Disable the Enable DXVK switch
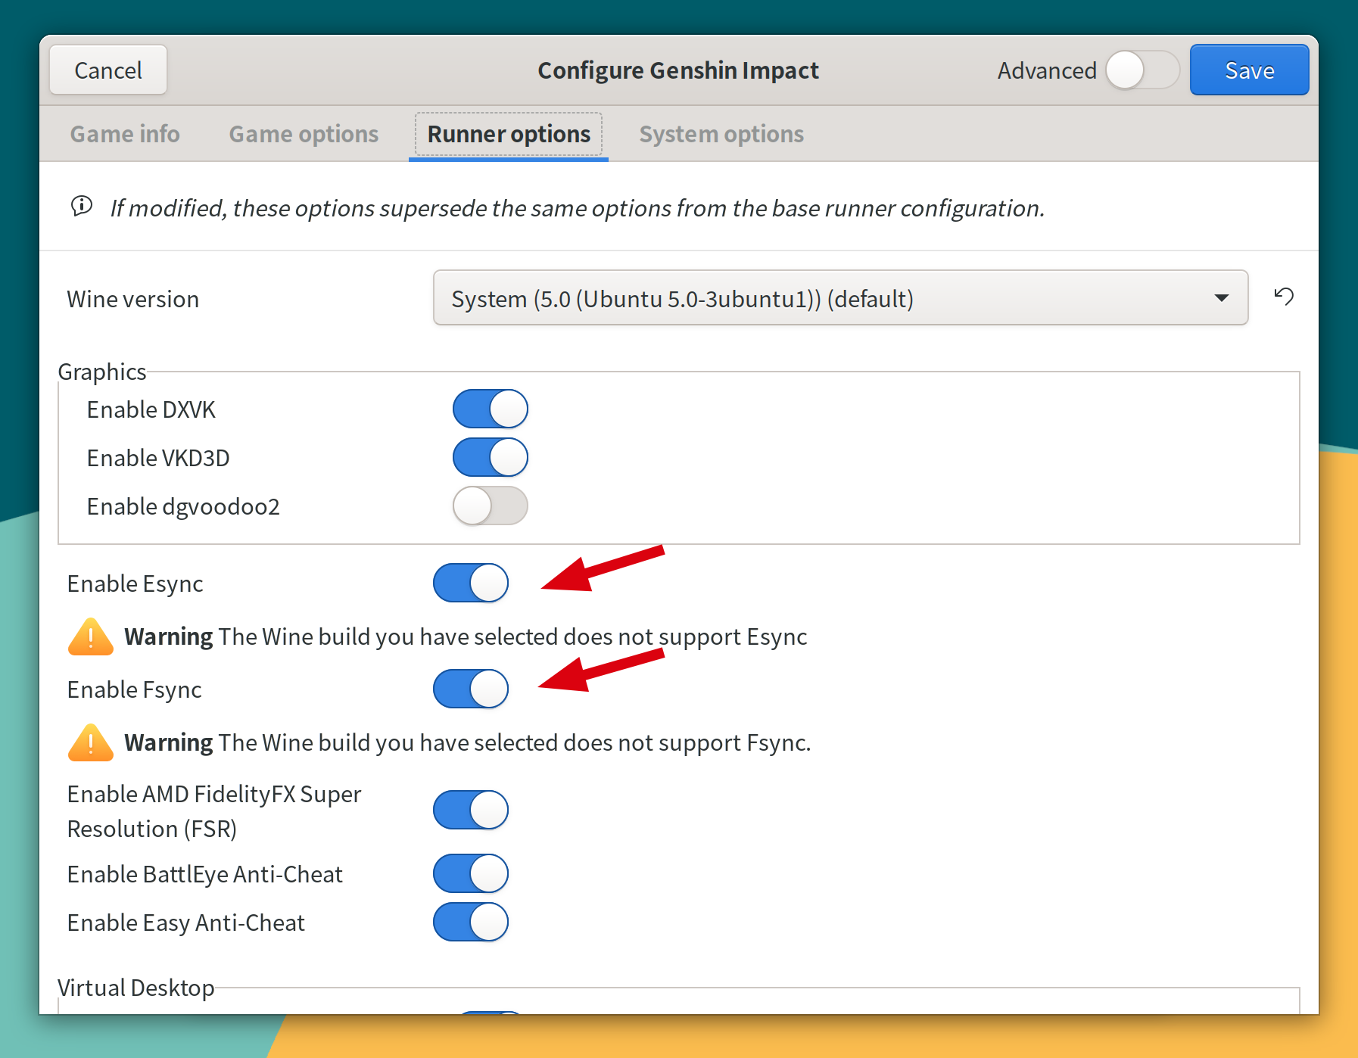Image resolution: width=1358 pixels, height=1058 pixels. click(491, 409)
